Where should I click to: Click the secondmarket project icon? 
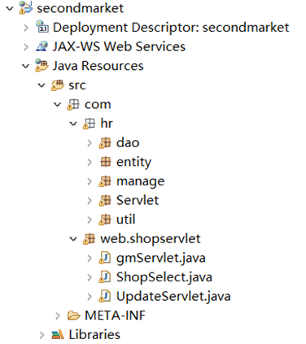25,7
